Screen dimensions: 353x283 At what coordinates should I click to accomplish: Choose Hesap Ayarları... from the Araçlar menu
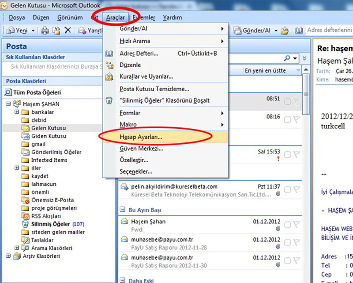click(x=165, y=137)
